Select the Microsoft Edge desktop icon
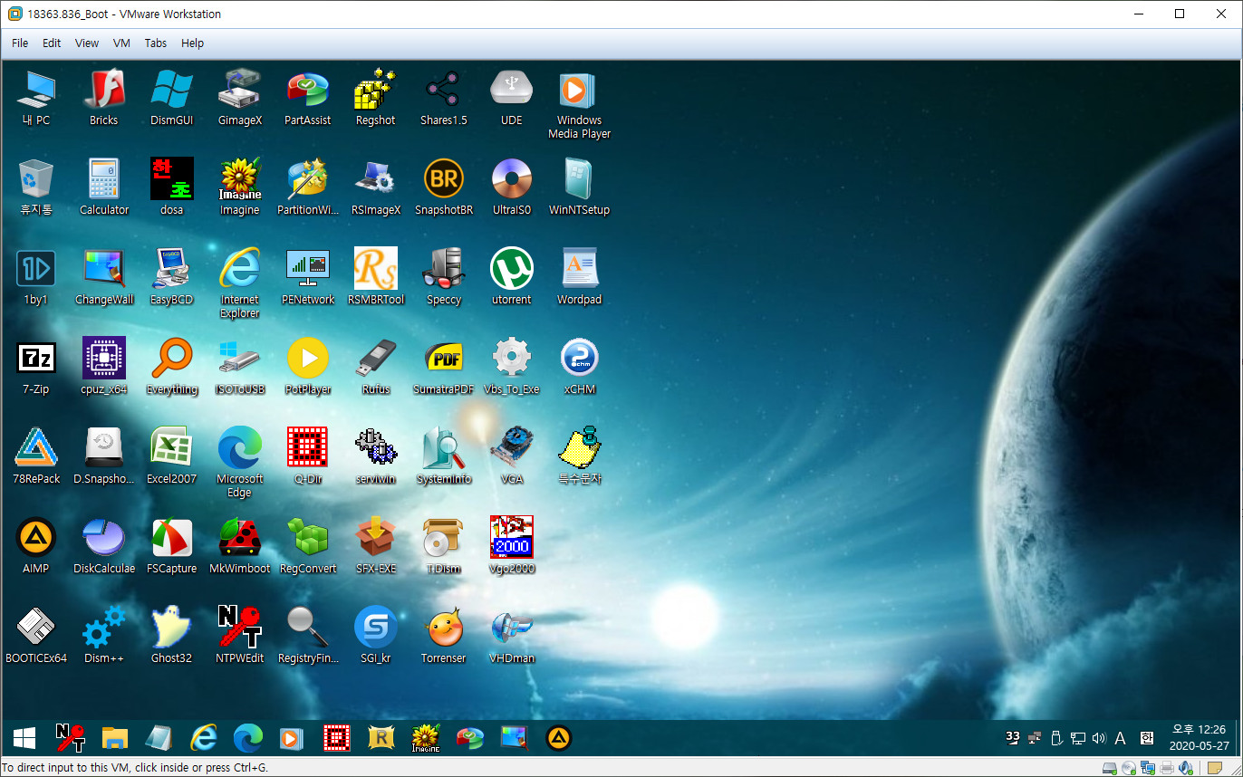This screenshot has height=777, width=1243. coord(240,463)
